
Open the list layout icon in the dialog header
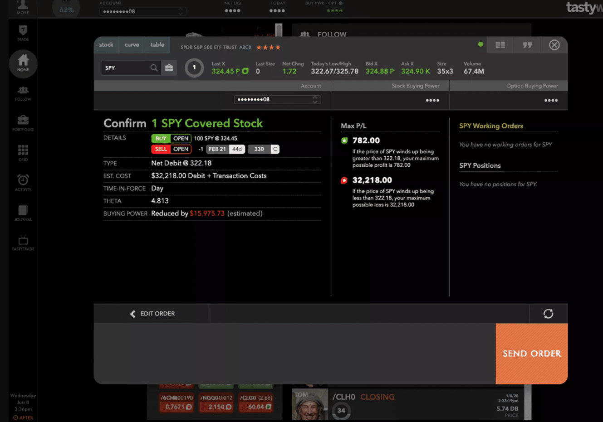coord(500,45)
